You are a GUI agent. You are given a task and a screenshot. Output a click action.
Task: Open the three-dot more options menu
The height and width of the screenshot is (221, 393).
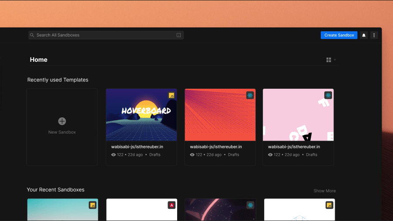374,35
